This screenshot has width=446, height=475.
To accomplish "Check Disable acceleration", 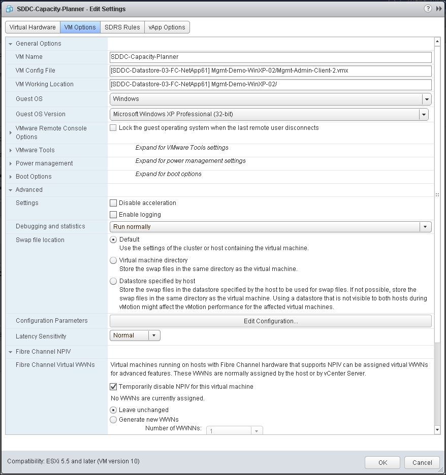I will pyautogui.click(x=113, y=203).
